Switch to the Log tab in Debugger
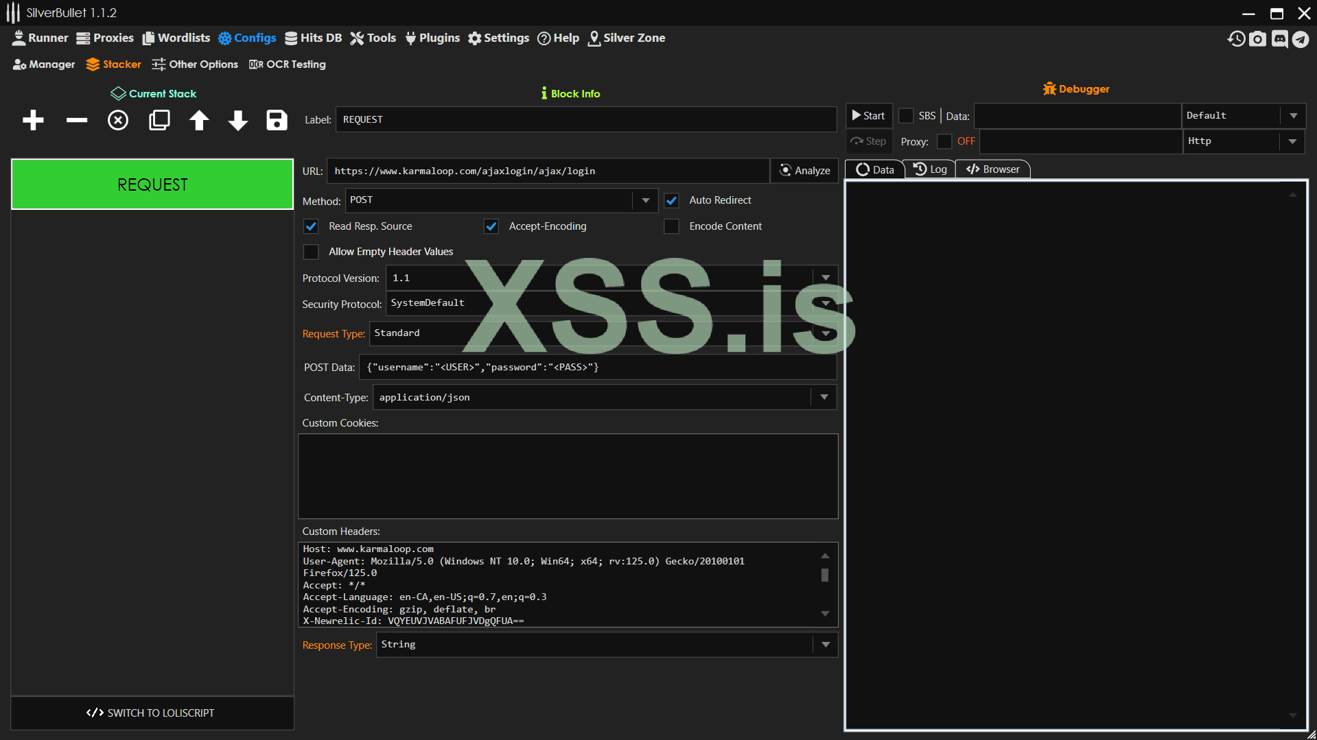 tap(931, 169)
